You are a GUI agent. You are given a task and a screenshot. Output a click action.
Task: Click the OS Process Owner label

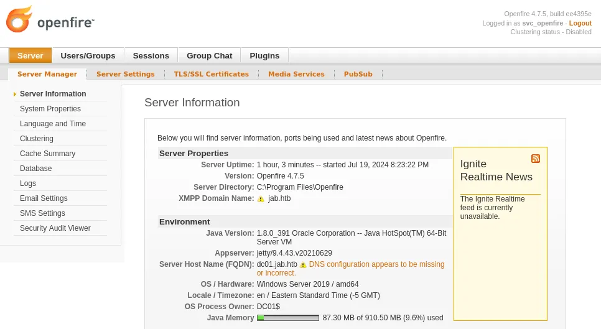219,307
